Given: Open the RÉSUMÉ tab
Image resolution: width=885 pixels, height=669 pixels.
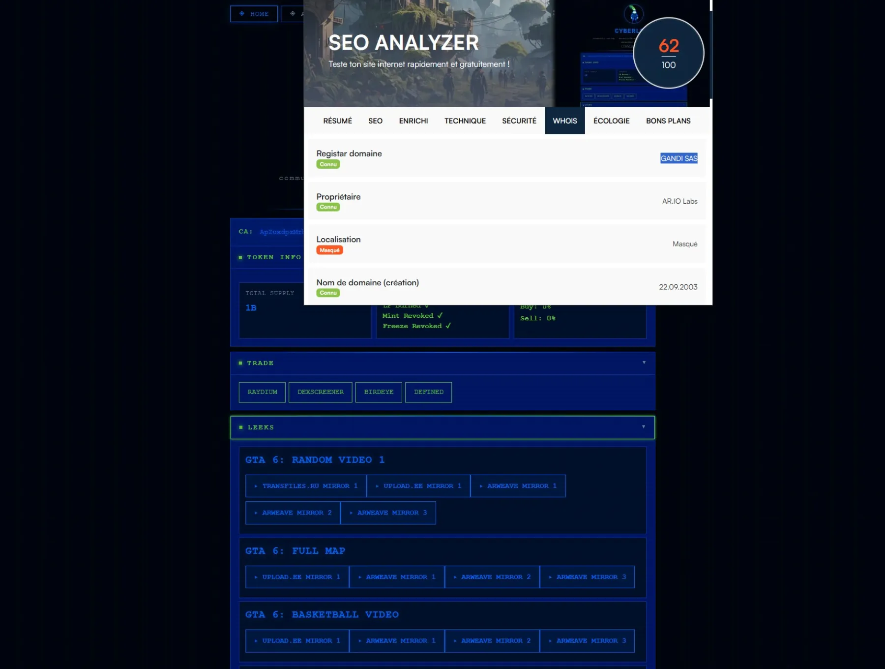Looking at the screenshot, I should [x=337, y=121].
